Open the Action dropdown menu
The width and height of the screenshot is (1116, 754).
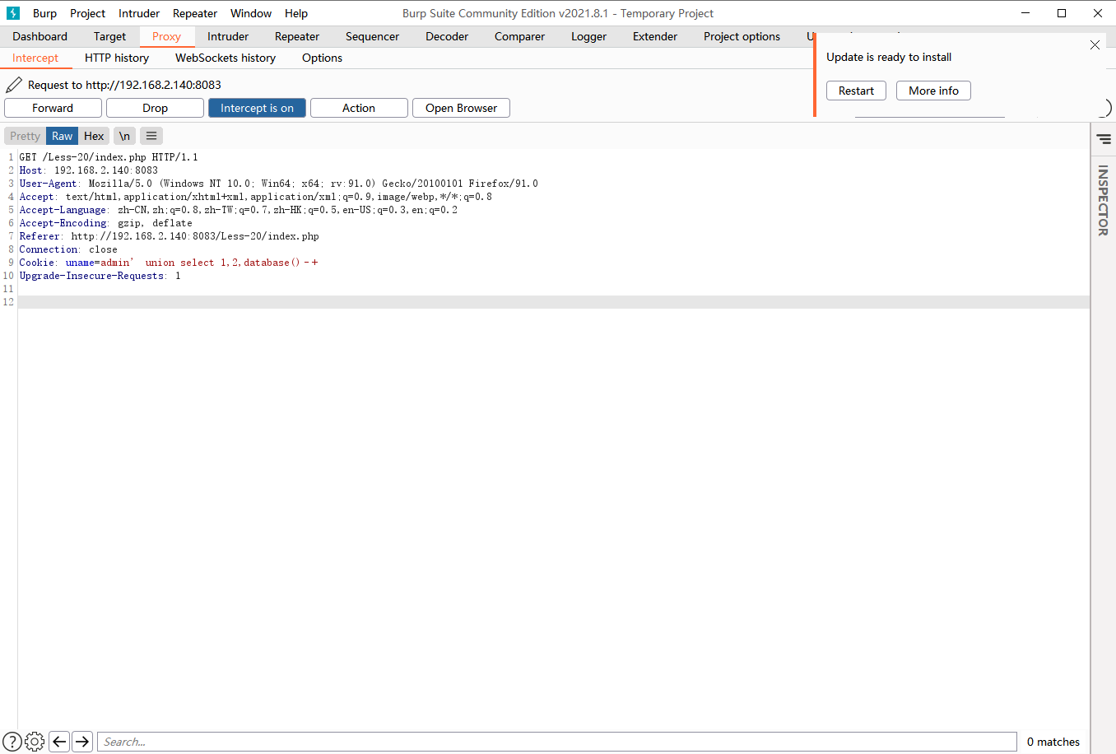[x=359, y=108]
